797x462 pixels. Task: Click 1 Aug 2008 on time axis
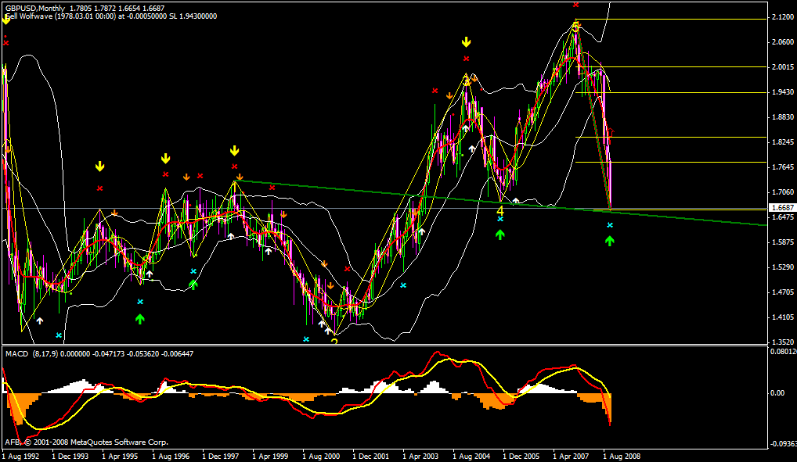click(622, 455)
